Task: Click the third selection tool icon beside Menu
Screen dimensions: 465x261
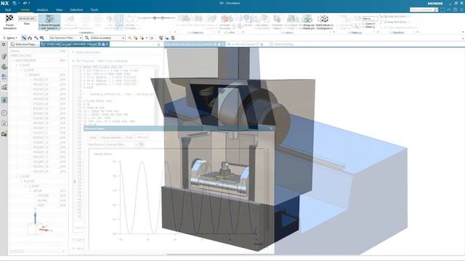Action: click(36, 38)
